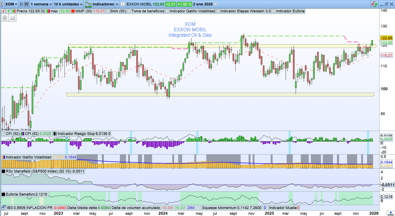This screenshot has height=216, width=395.
Task: Click the green +2,31 change badge
Action: [x=170, y=4]
